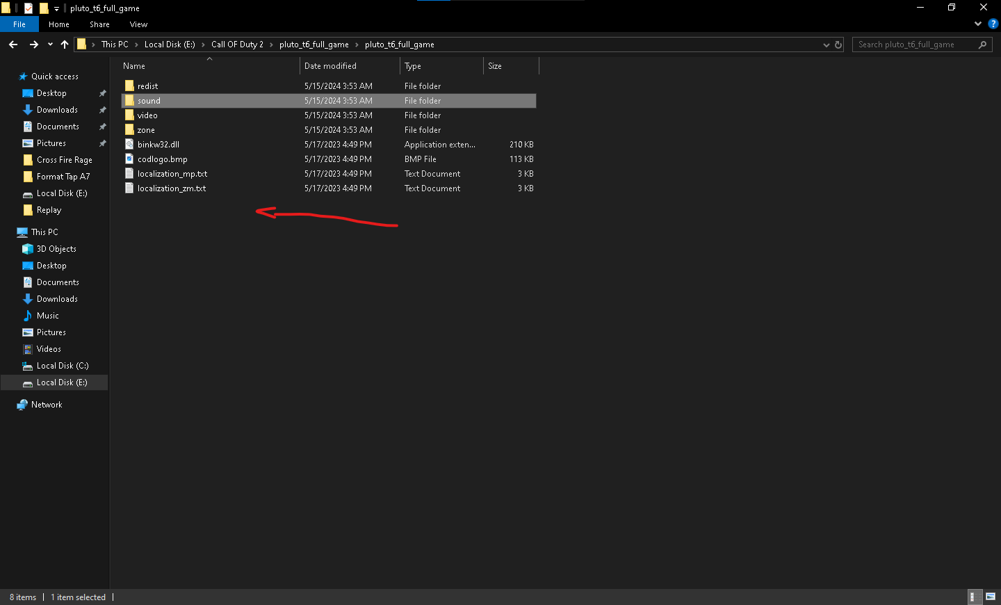Open Videos under This PC
The image size is (1001, 605).
[49, 349]
